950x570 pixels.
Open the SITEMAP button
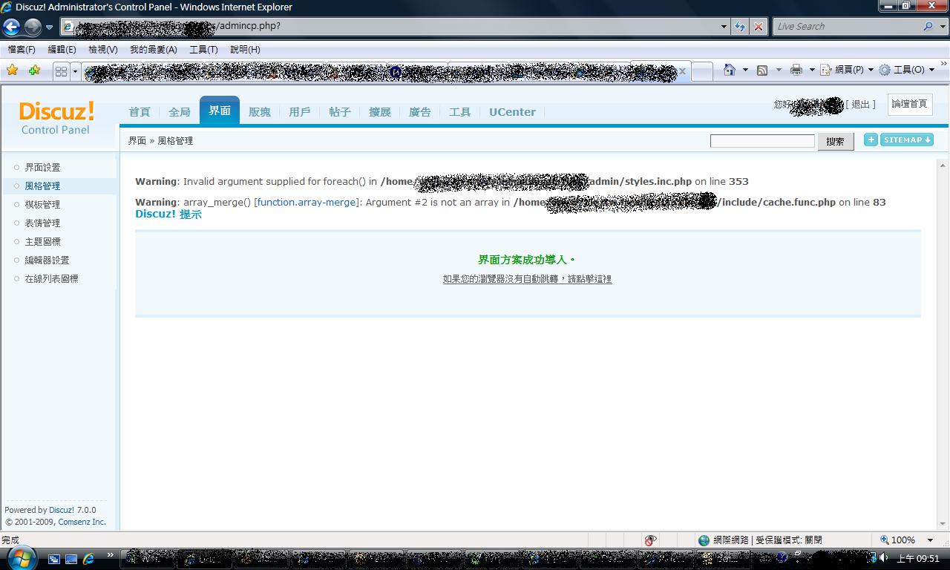click(907, 140)
